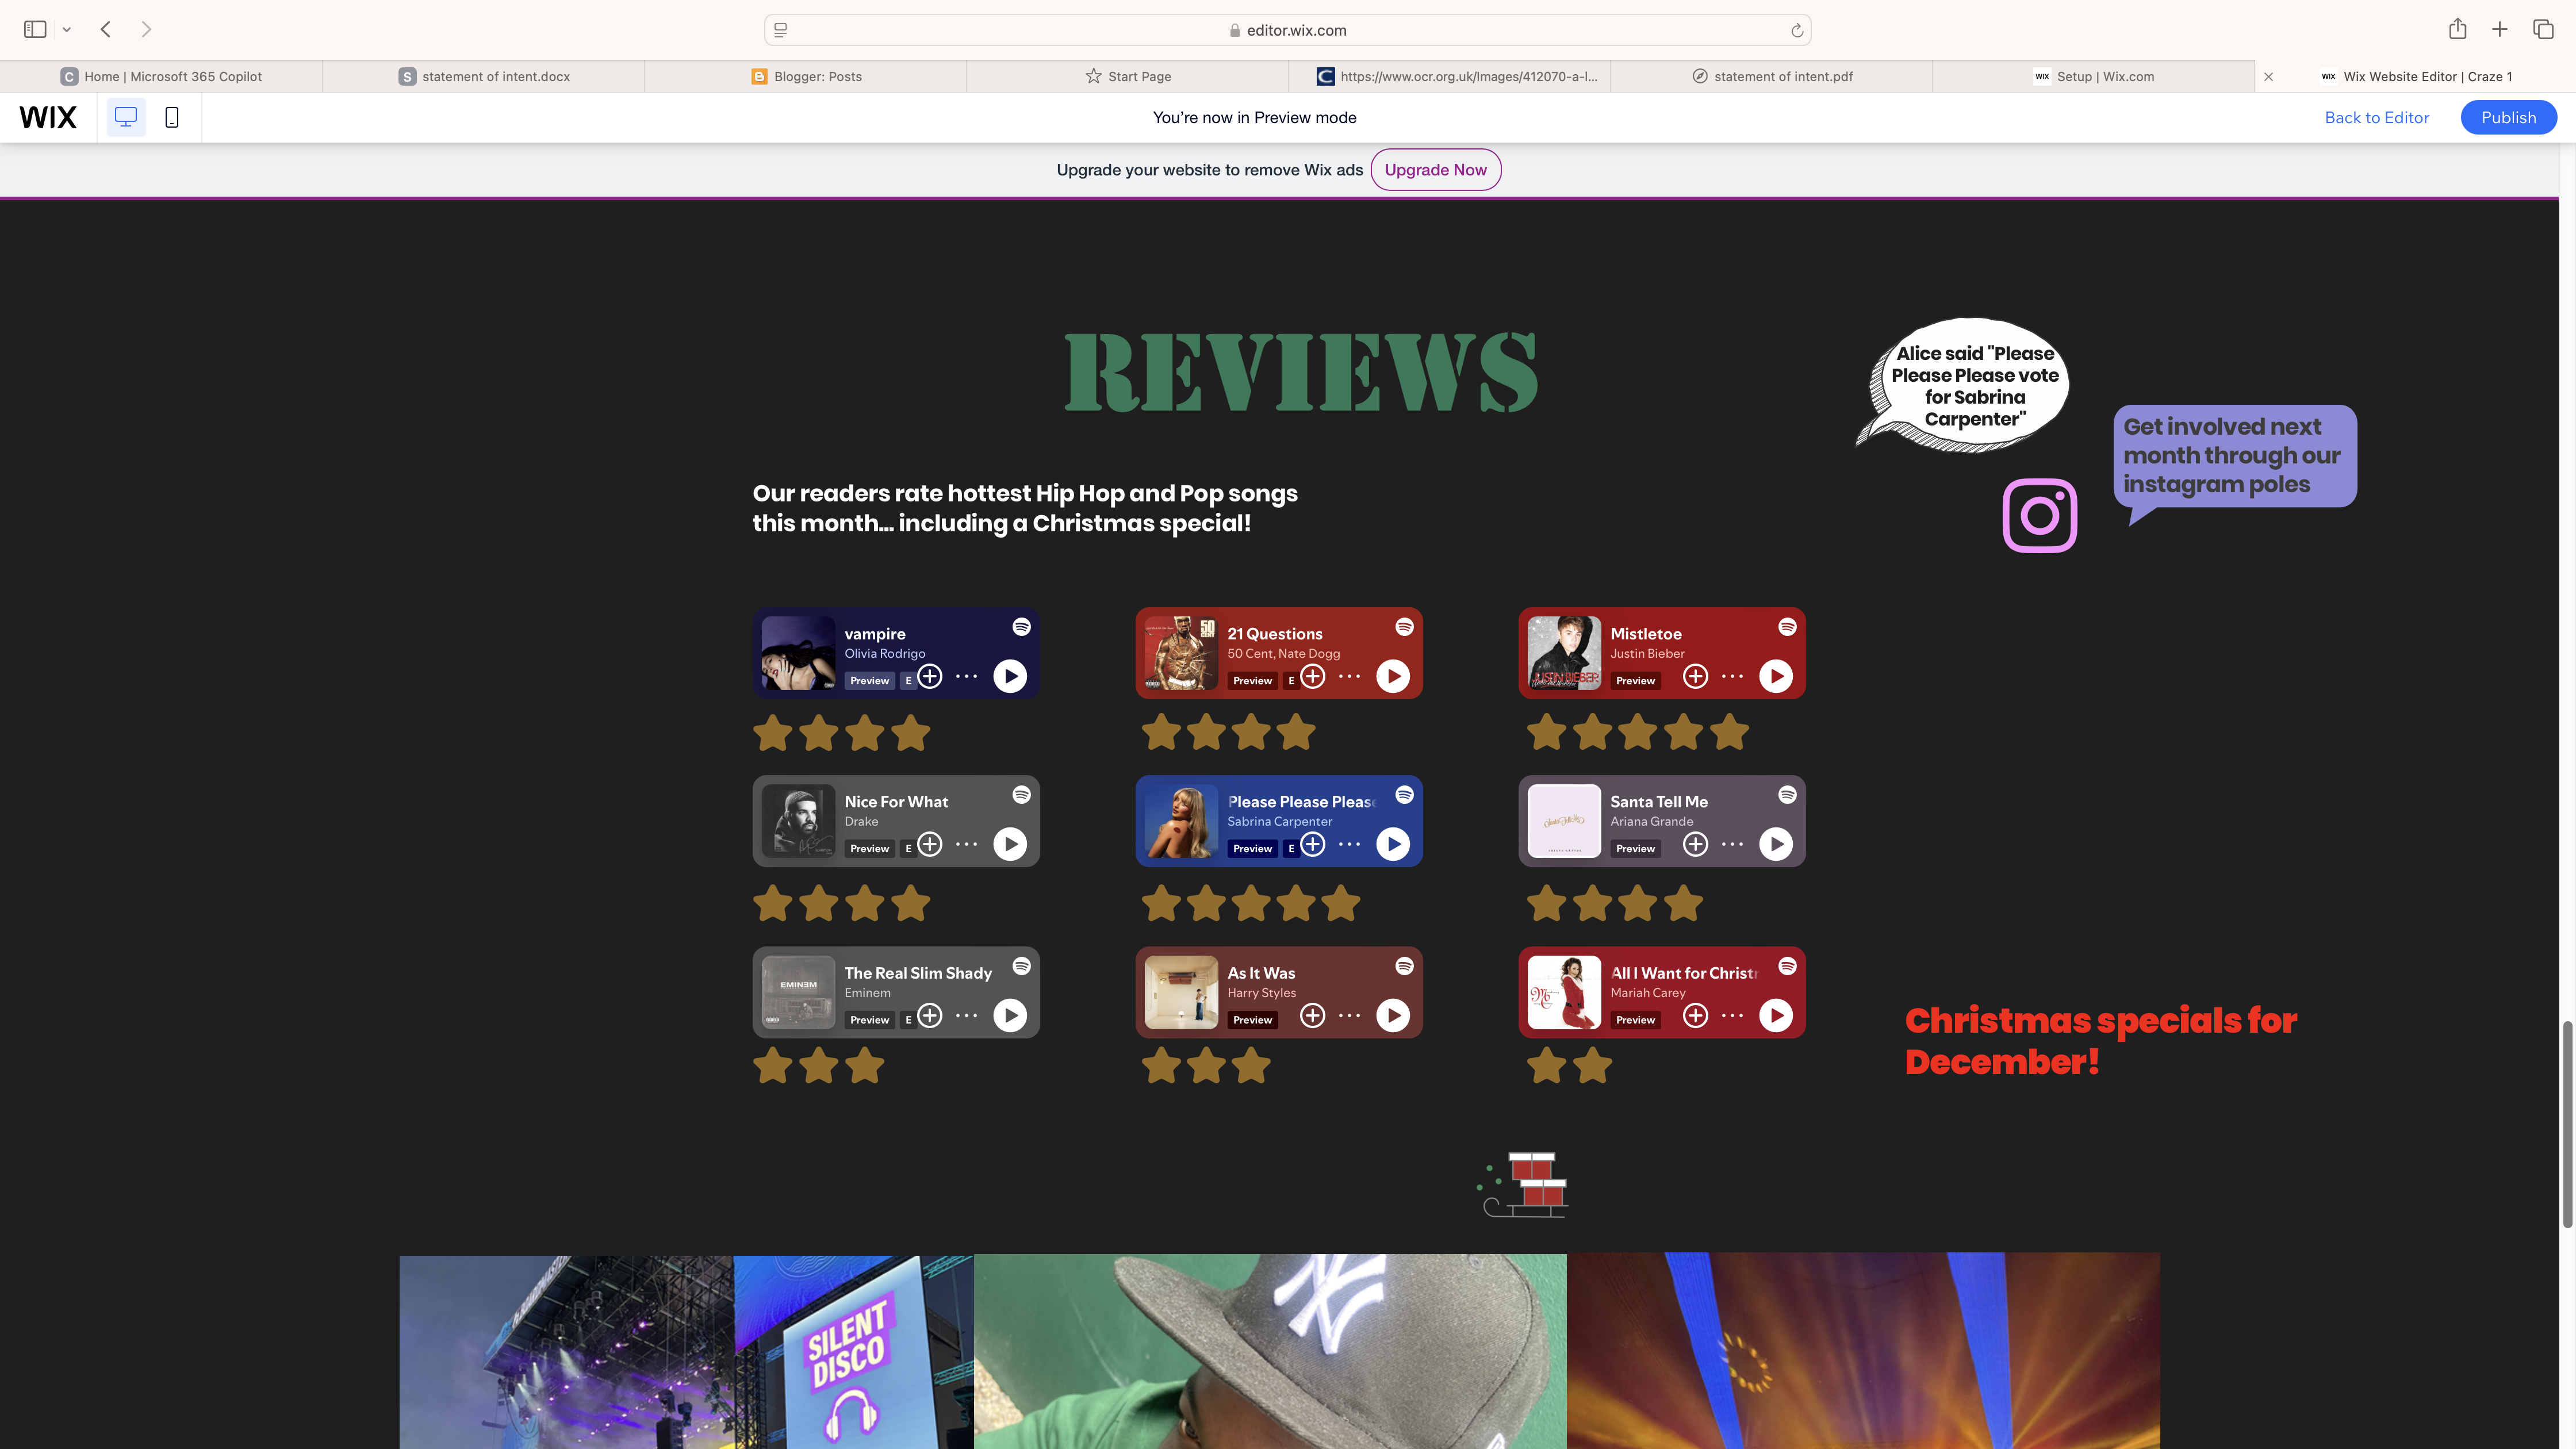Go back in browser history

pyautogui.click(x=106, y=29)
